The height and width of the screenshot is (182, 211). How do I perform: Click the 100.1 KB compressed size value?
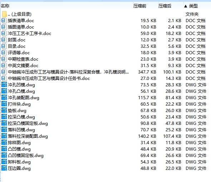click(172, 72)
